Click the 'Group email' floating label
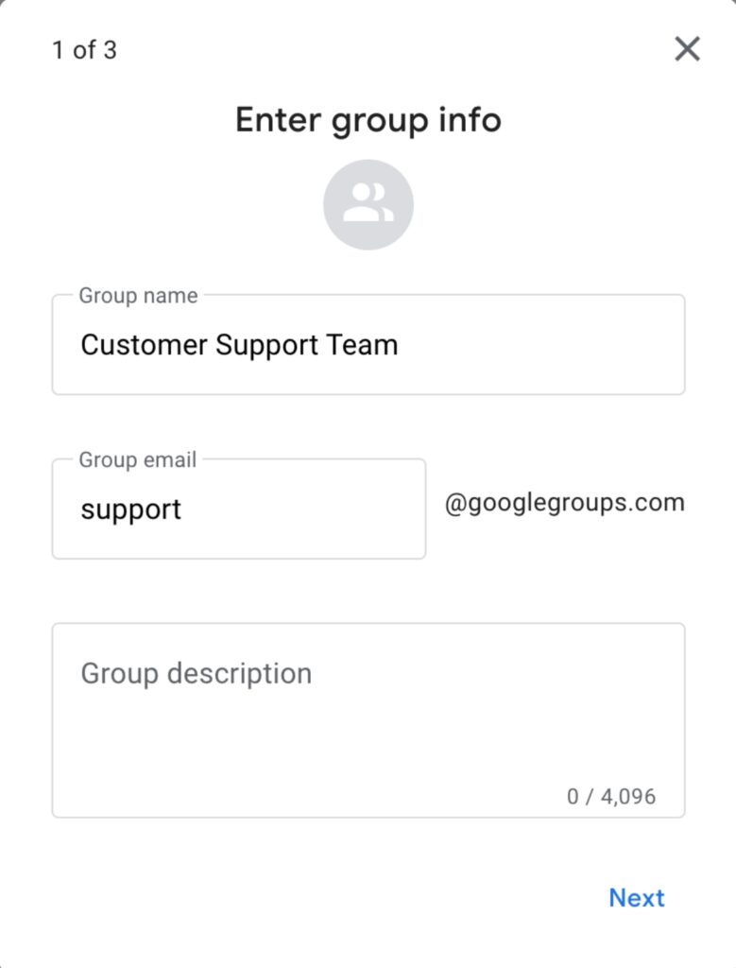This screenshot has width=736, height=968. [x=138, y=460]
